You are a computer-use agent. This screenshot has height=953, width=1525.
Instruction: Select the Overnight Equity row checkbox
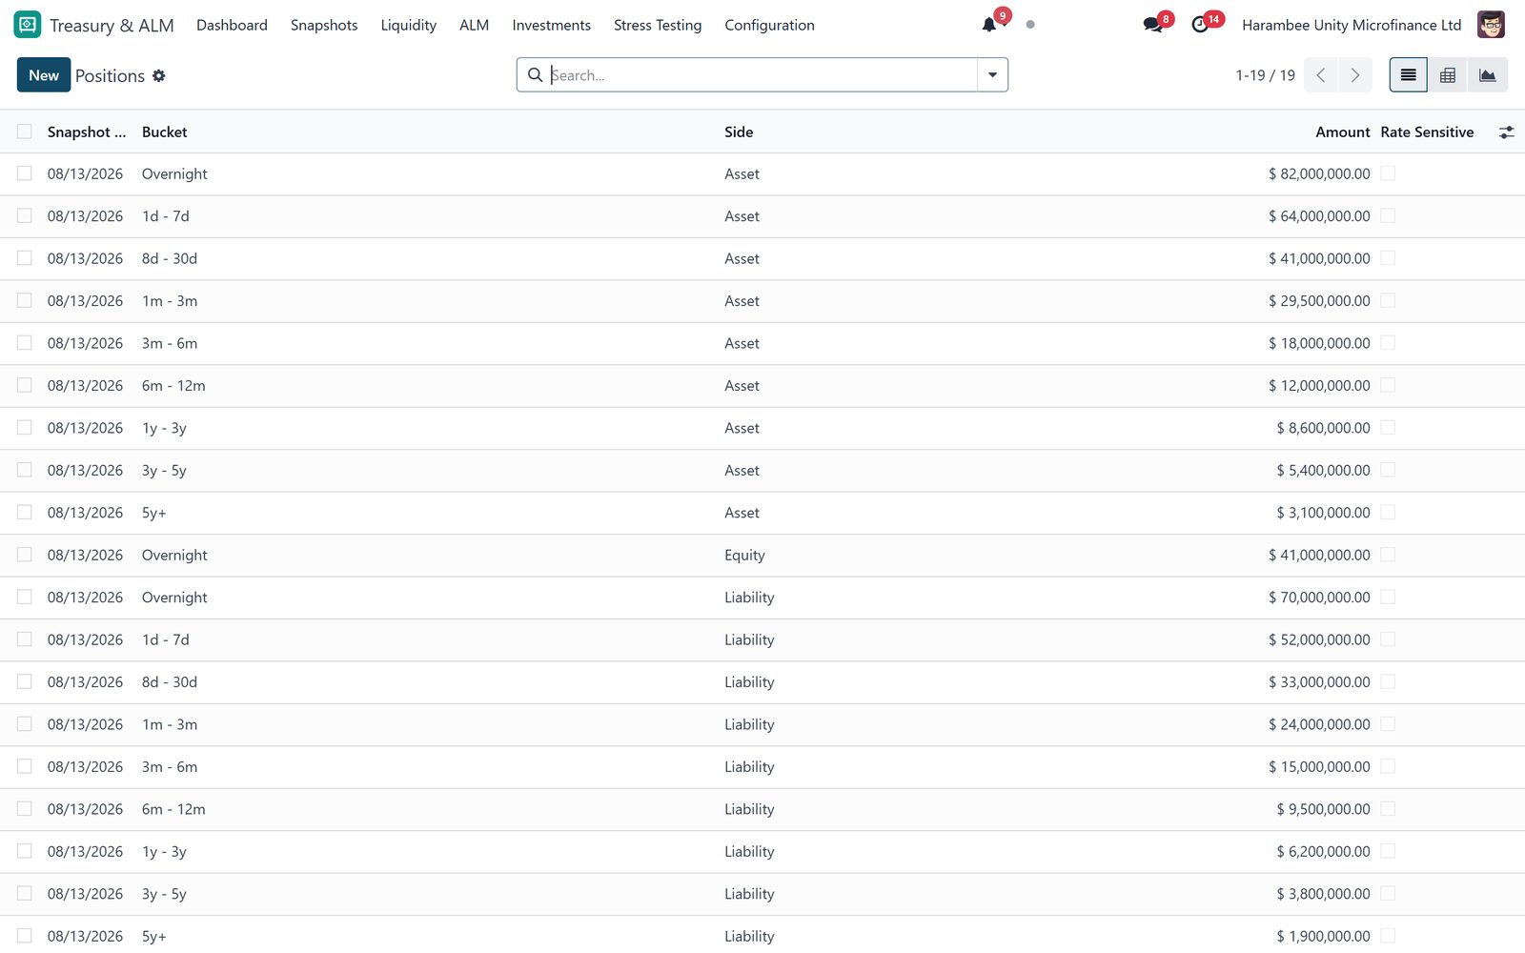coord(25,555)
